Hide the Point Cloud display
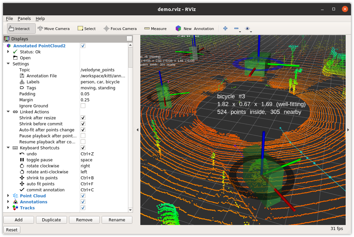The height and width of the screenshot is (237, 354). click(x=83, y=196)
